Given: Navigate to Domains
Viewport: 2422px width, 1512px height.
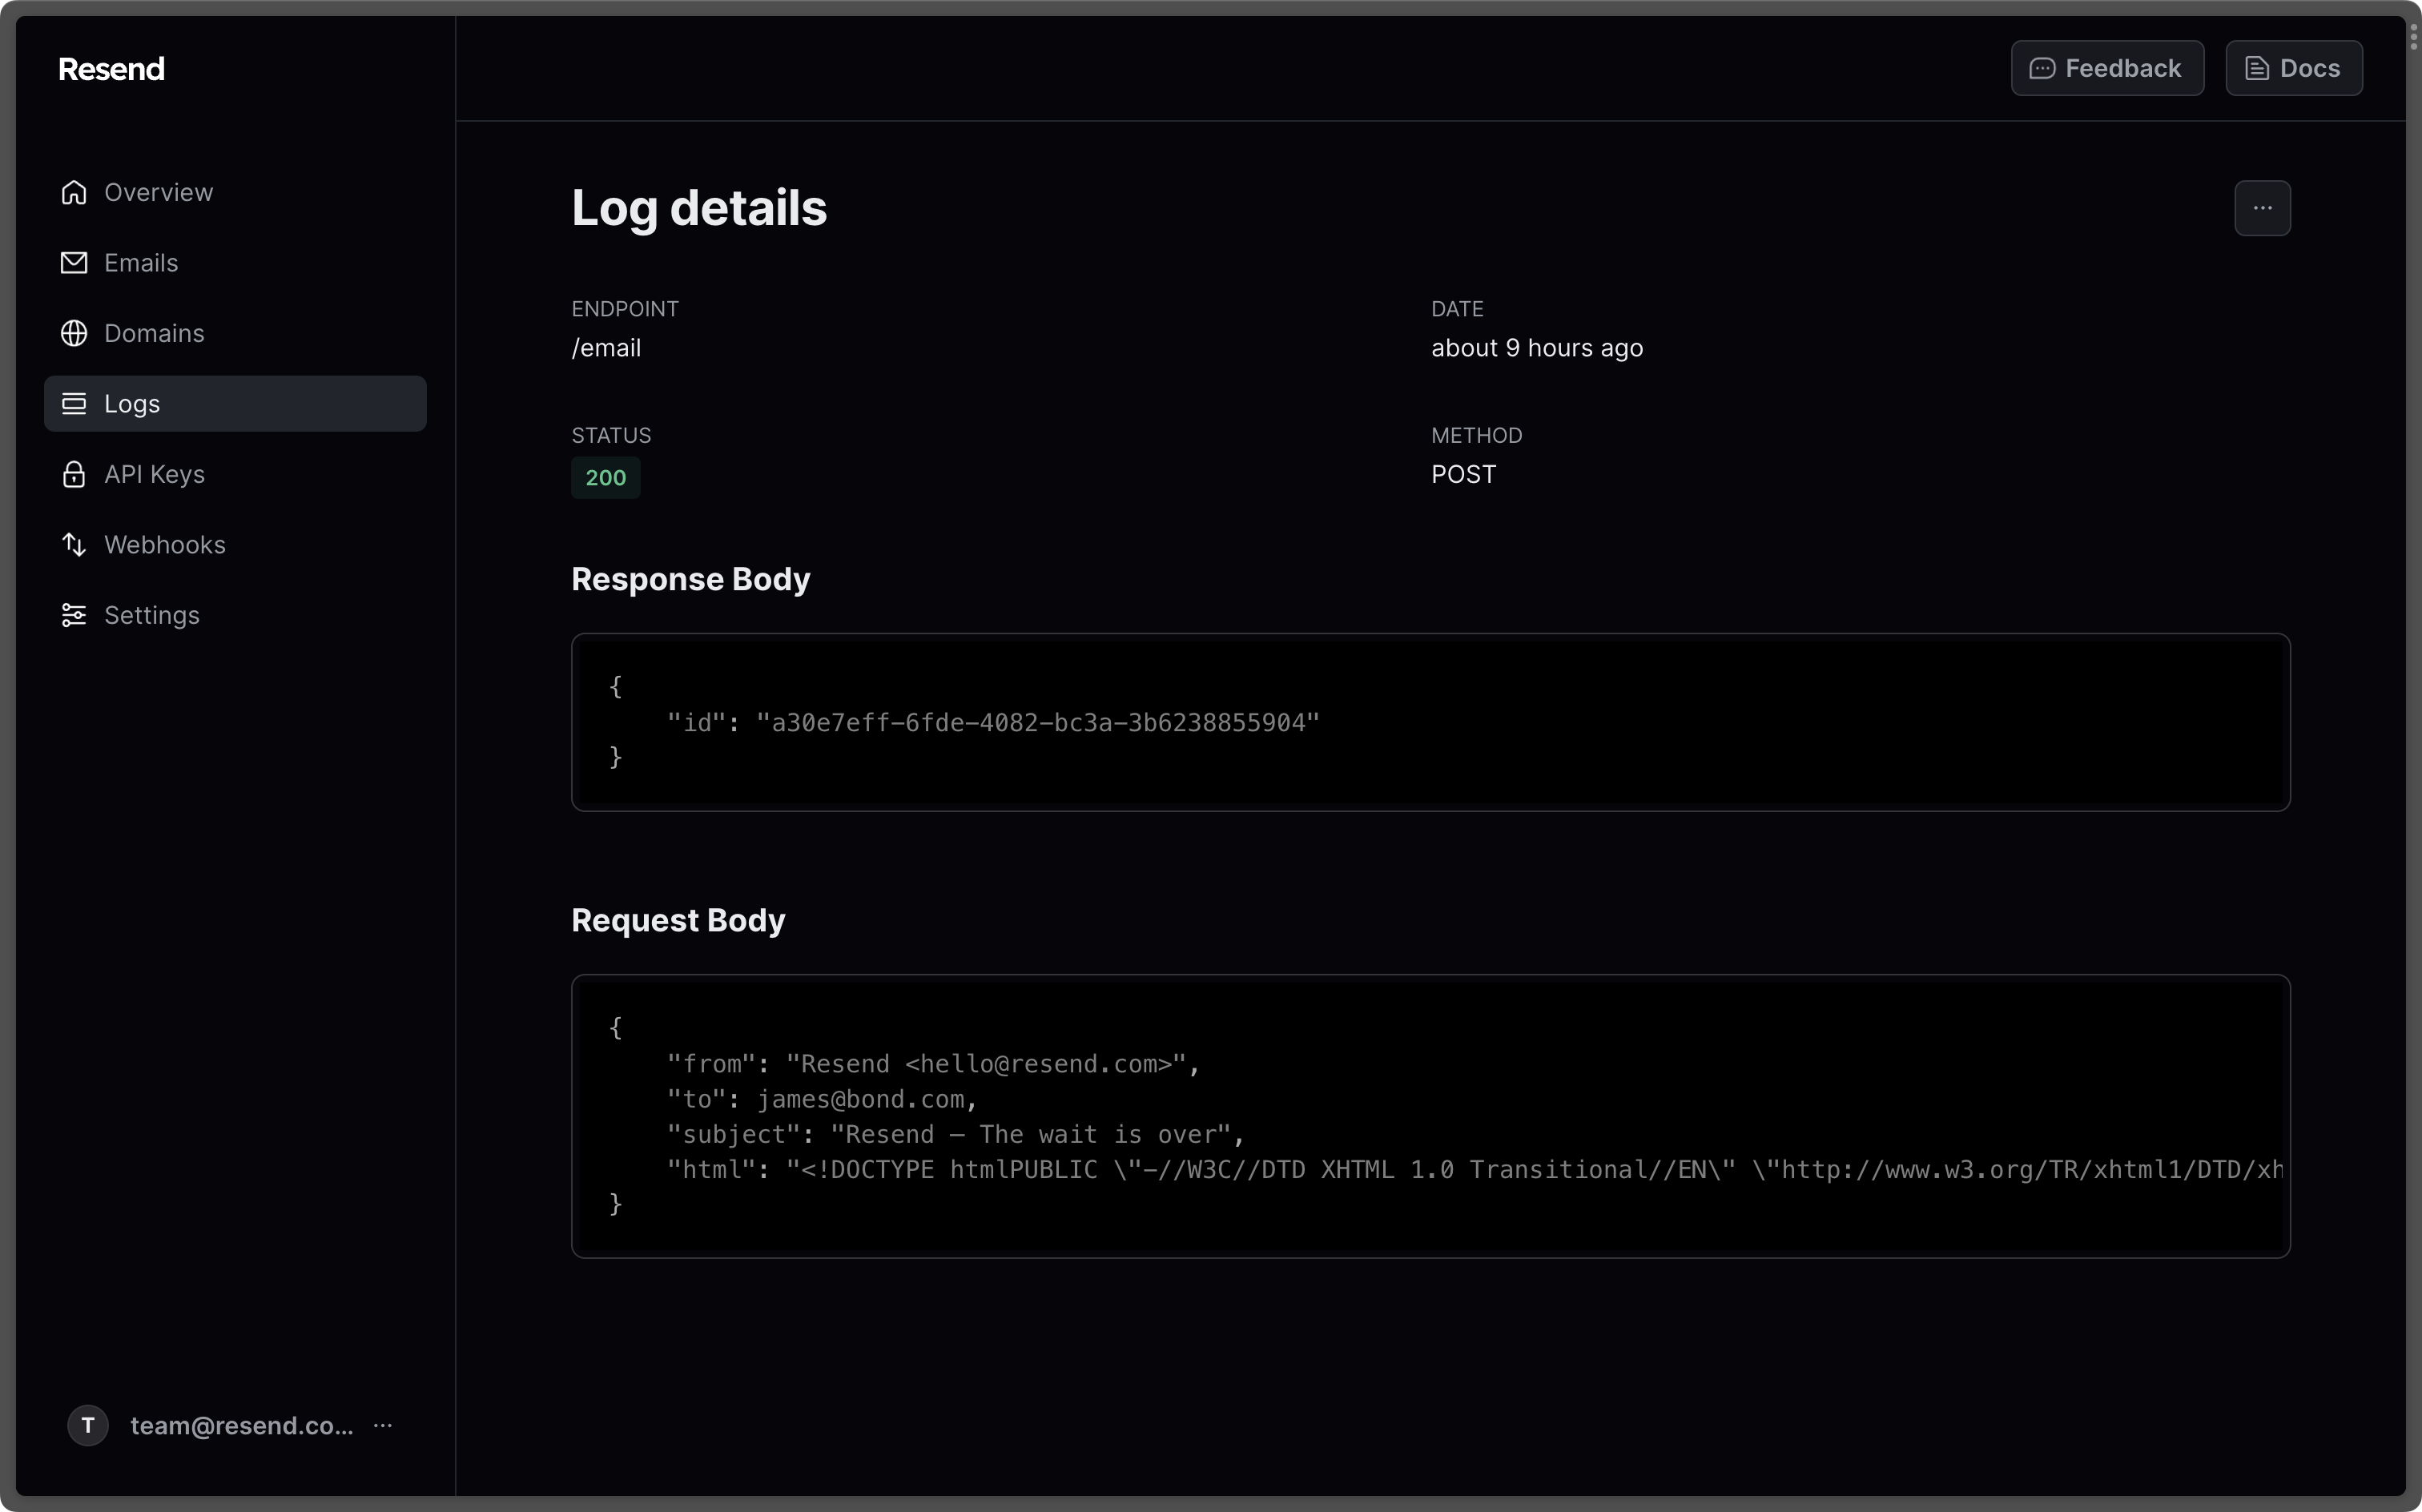Looking at the screenshot, I should 235,333.
